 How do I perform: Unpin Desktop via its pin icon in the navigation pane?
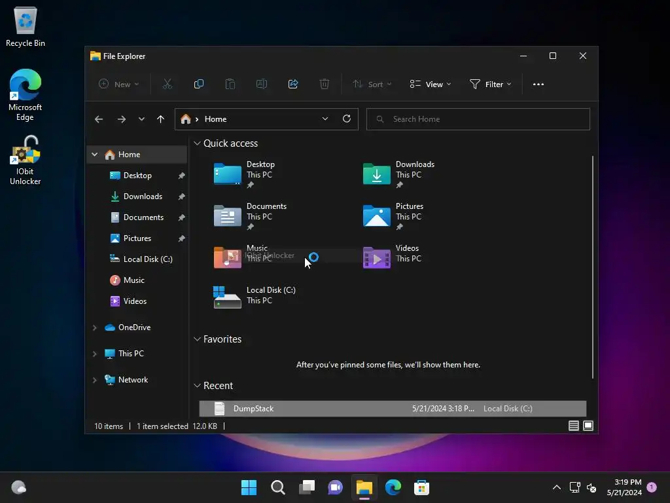click(x=182, y=176)
